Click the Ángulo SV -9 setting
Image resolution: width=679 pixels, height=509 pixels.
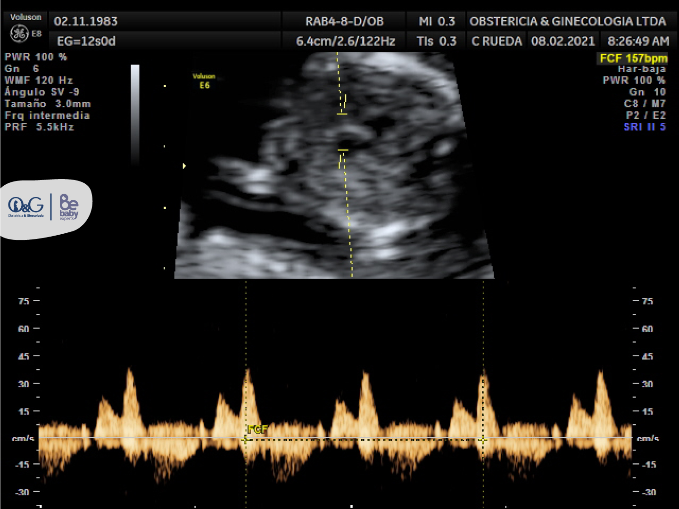42,91
